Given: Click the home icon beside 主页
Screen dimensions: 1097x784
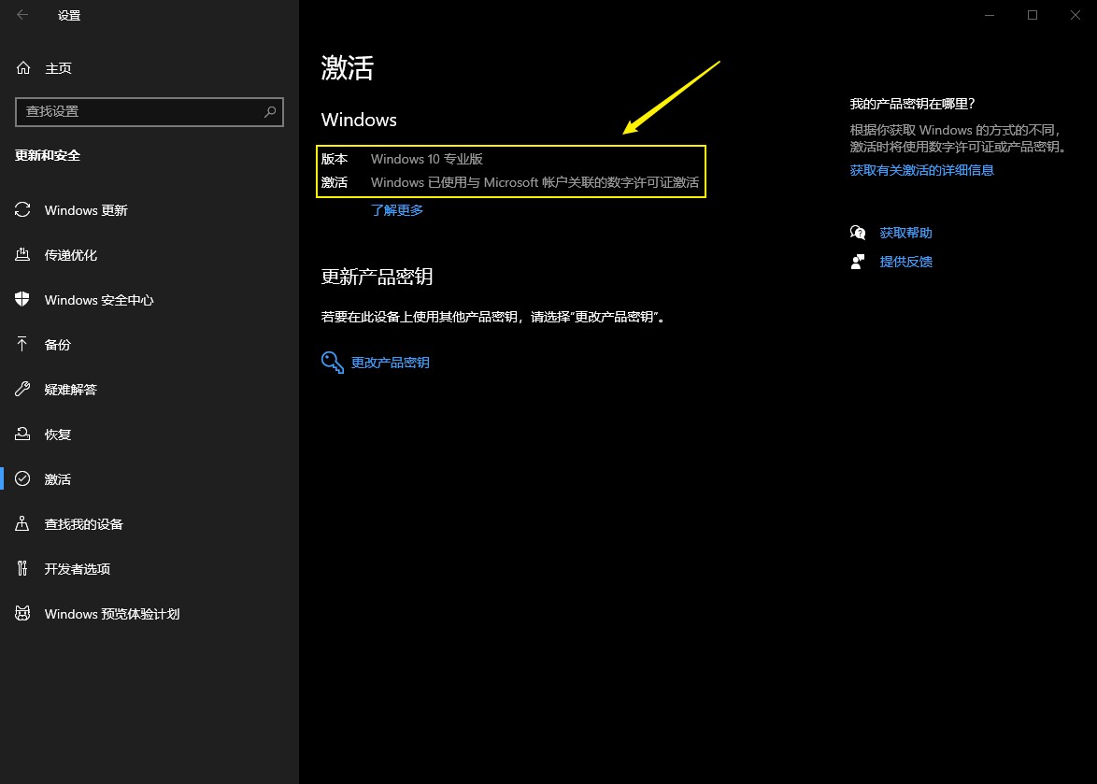Looking at the screenshot, I should (x=23, y=68).
